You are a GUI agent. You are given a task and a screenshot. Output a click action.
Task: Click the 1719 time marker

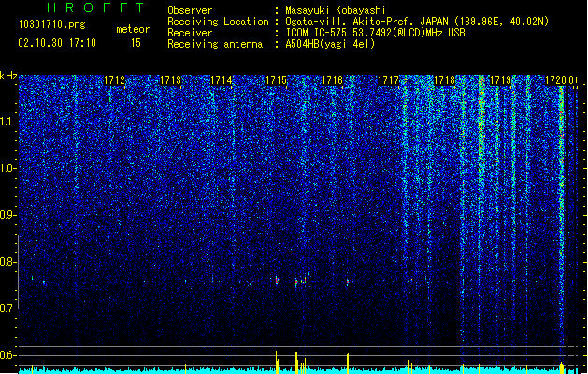coord(501,80)
